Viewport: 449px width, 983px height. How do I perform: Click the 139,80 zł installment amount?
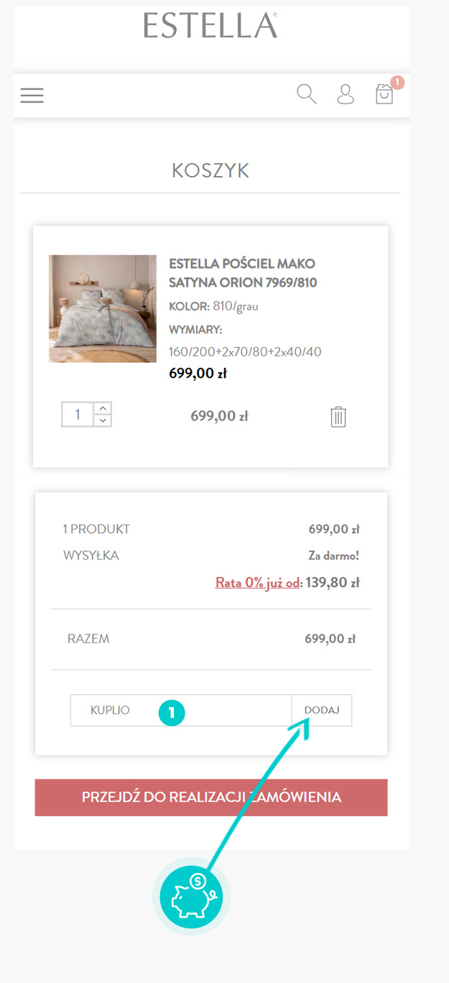[333, 583]
